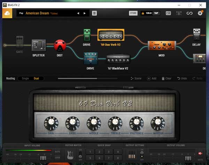
Task: Click the PRESENCE knob on amp
Action: pyautogui.click(x=137, y=123)
